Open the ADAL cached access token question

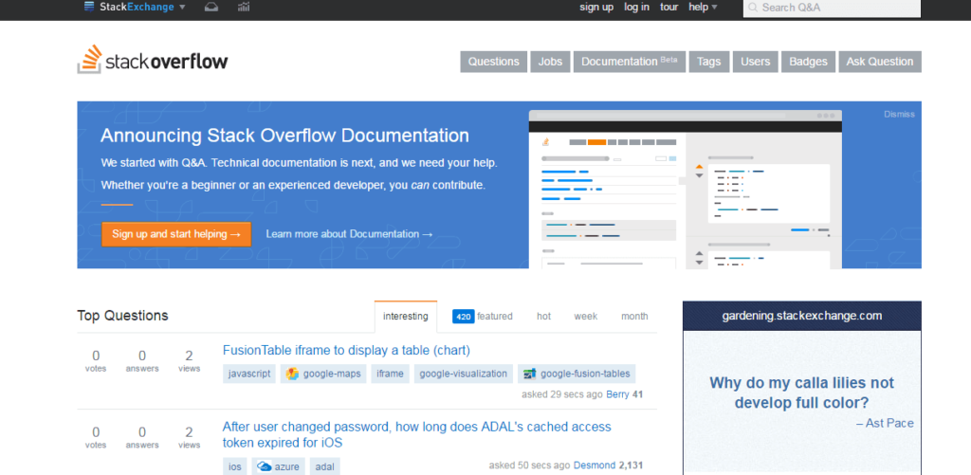(x=417, y=435)
